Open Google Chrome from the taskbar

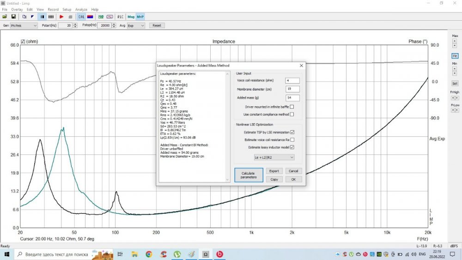(149, 254)
